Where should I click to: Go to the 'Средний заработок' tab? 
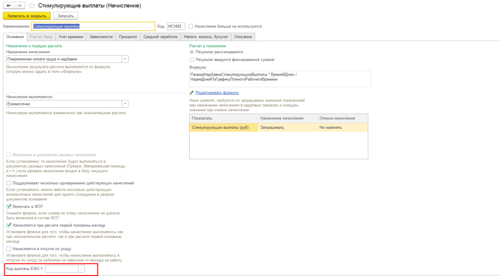point(160,37)
